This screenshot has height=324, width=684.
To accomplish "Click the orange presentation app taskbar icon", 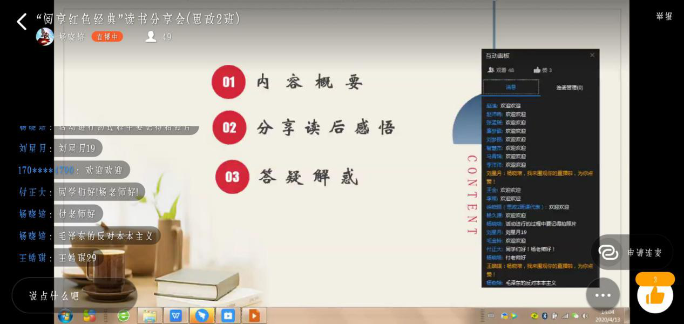I will click(254, 315).
